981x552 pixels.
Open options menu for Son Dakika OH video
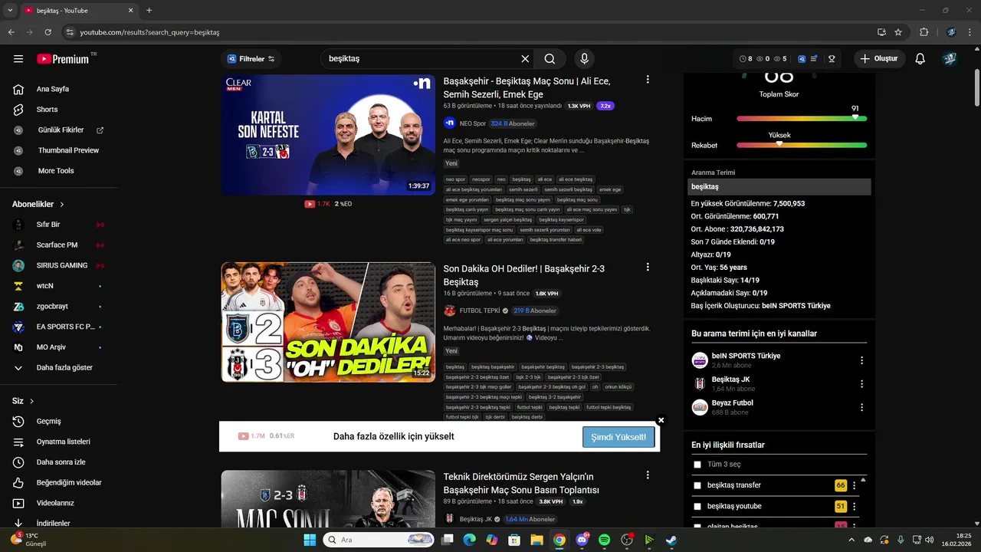tap(648, 268)
